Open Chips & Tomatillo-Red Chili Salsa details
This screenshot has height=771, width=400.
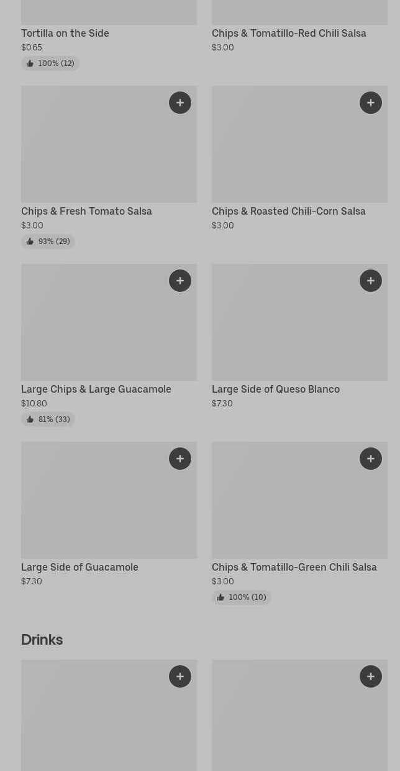coord(289,33)
